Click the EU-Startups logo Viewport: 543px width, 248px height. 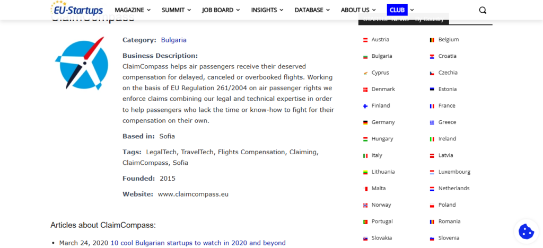pos(76,8)
